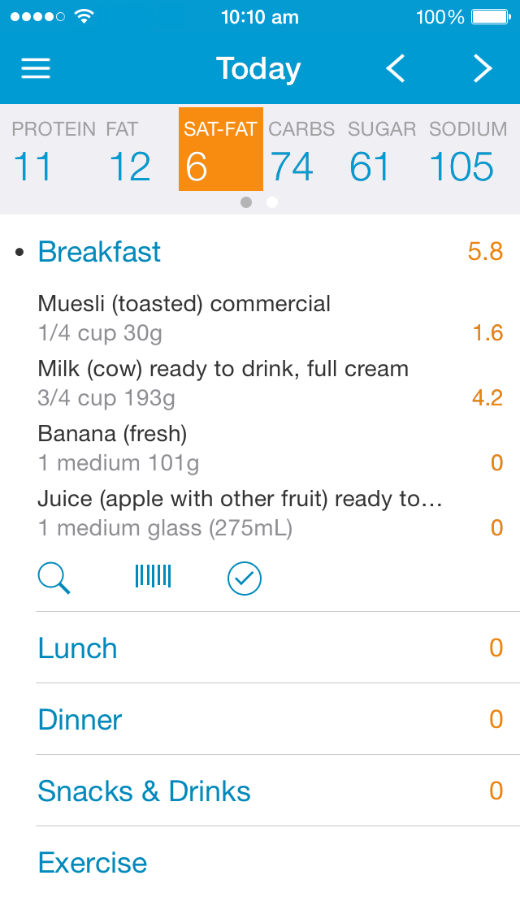The height and width of the screenshot is (923, 520).
Task: Open the Exercise section
Action: 92,862
